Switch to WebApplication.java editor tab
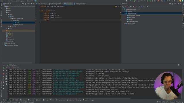The width and height of the screenshot is (184, 103). (80, 4)
